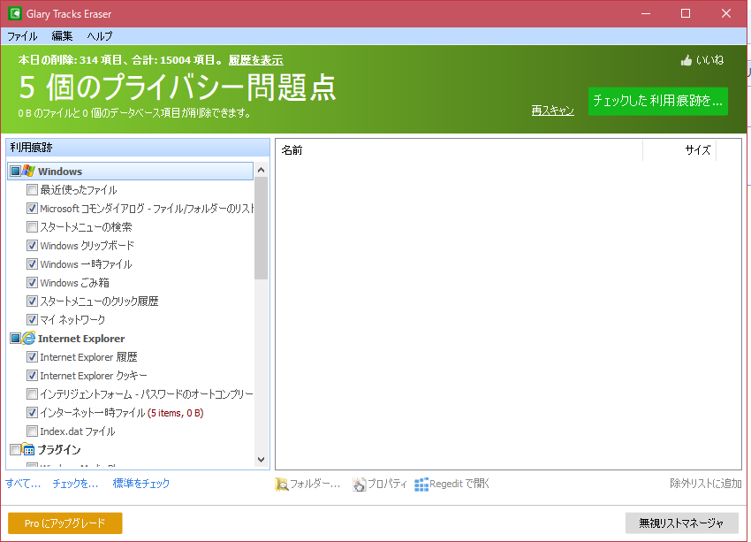Click the 名前 column header

pos(459,150)
